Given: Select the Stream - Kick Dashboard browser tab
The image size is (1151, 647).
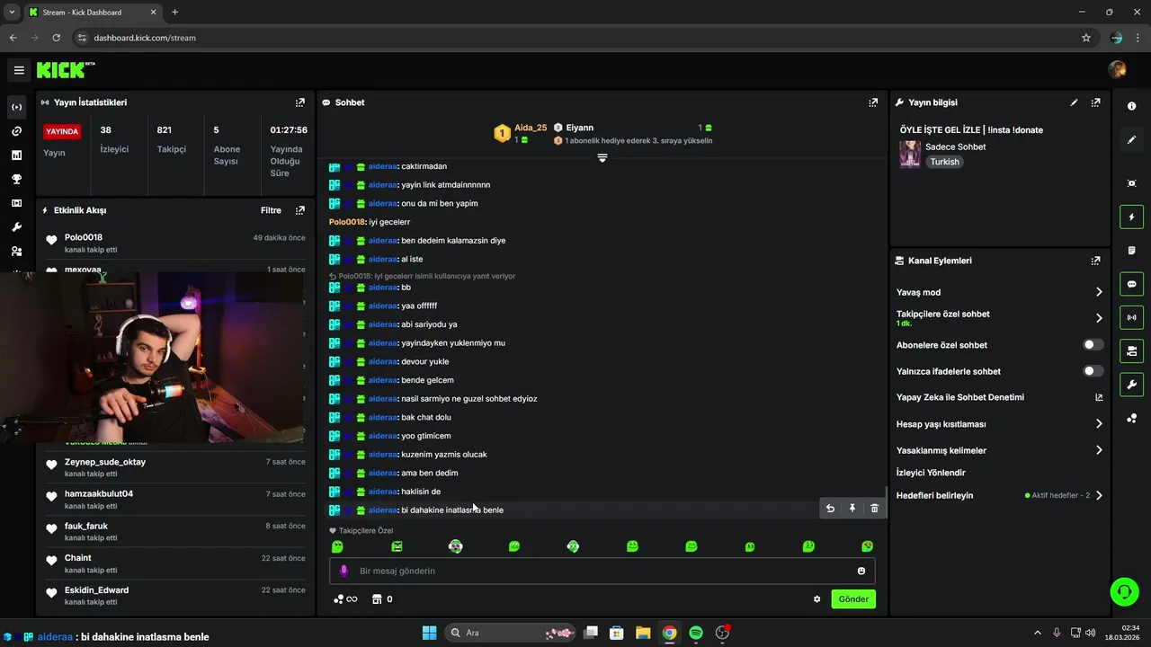Looking at the screenshot, I should [x=93, y=13].
